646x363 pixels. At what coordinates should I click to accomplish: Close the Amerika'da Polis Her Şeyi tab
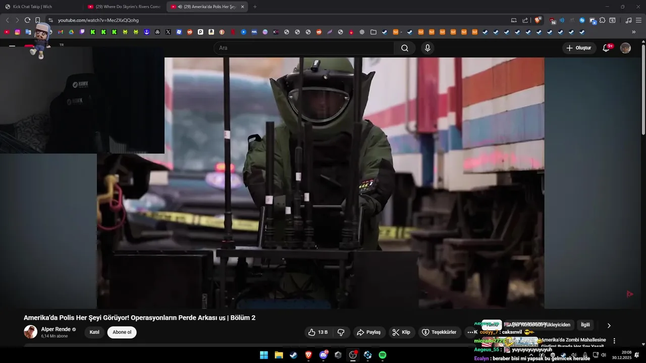pos(242,7)
